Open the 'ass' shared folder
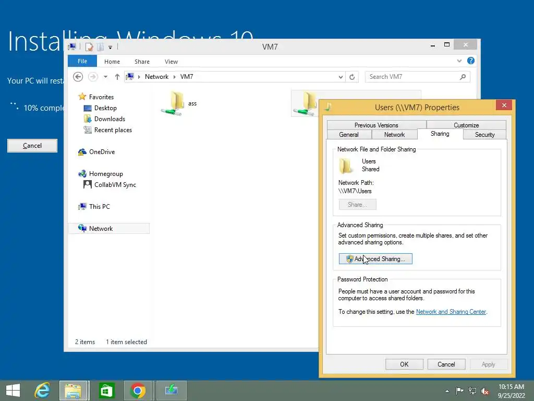Screen dimensions: 534x401 tap(179, 103)
